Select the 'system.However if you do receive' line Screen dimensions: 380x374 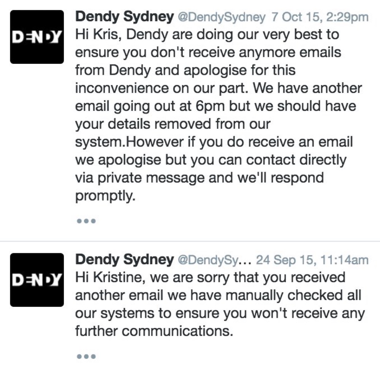[214, 142]
